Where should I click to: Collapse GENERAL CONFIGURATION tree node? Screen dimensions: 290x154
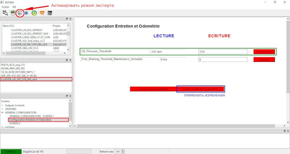(x=2, y=112)
